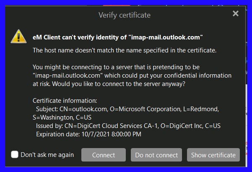
Task: Enable the Don't ask me again checkbox
Action: click(15, 154)
